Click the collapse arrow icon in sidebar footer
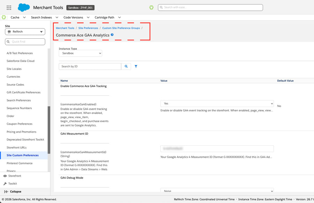This screenshot has height=203, width=314. (6, 192)
